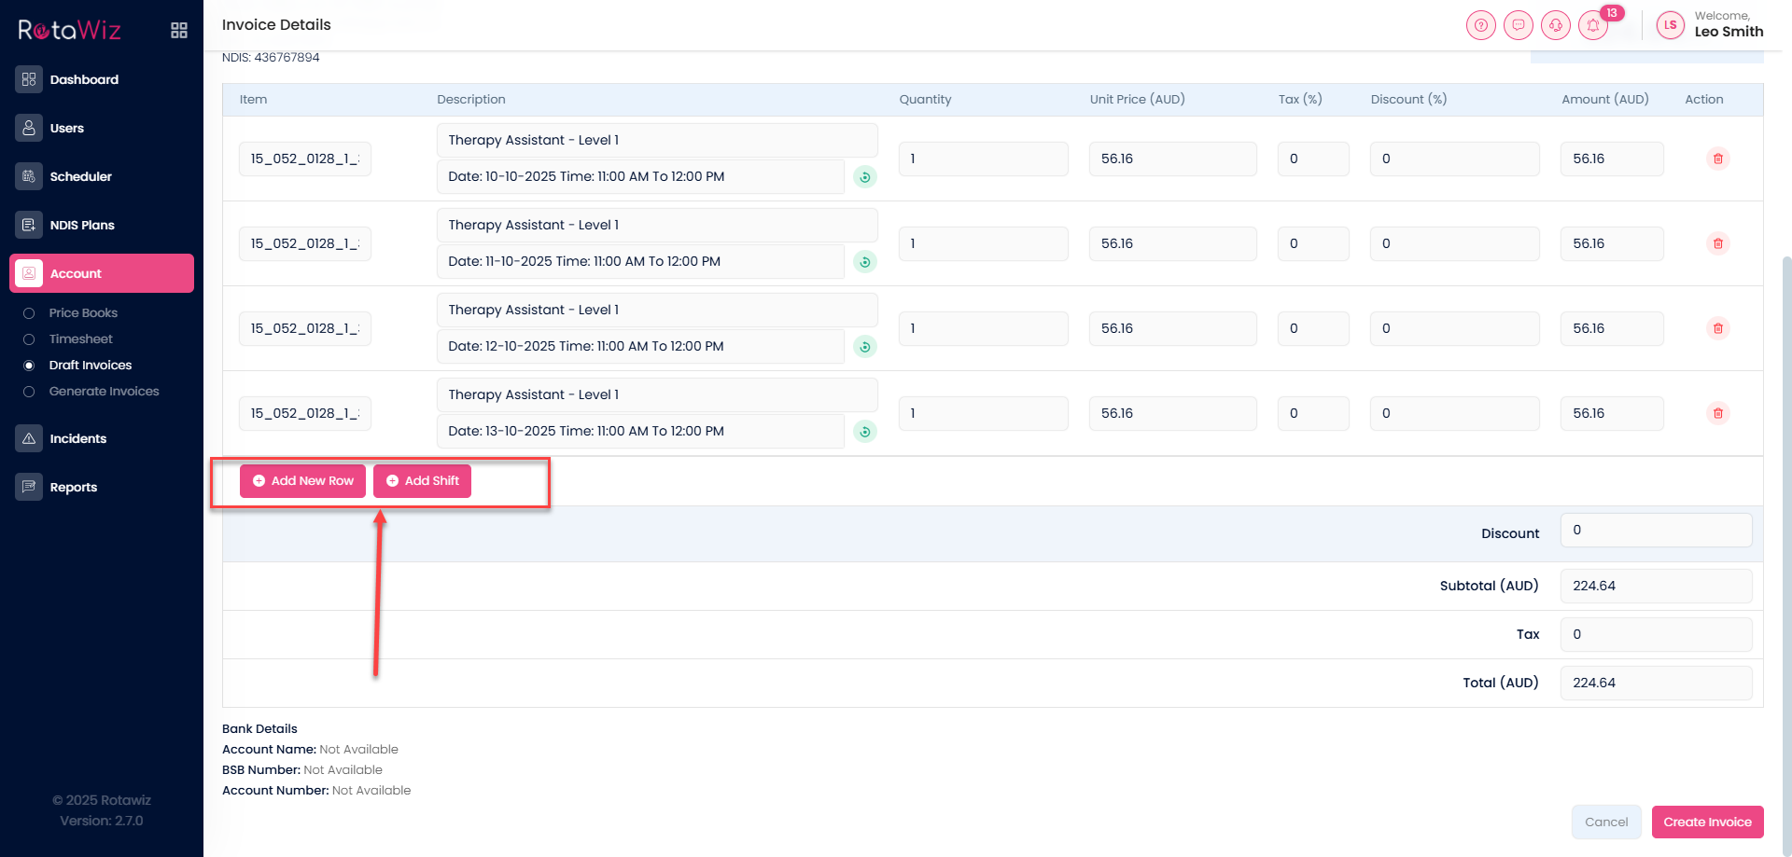Image resolution: width=1792 pixels, height=857 pixels.
Task: Open the Leo Smith user menu
Action: [1710, 24]
